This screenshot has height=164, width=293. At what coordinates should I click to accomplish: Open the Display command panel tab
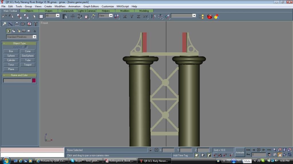[29, 24]
